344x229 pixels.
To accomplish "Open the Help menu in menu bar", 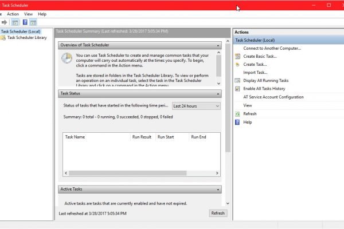I will click(x=42, y=14).
